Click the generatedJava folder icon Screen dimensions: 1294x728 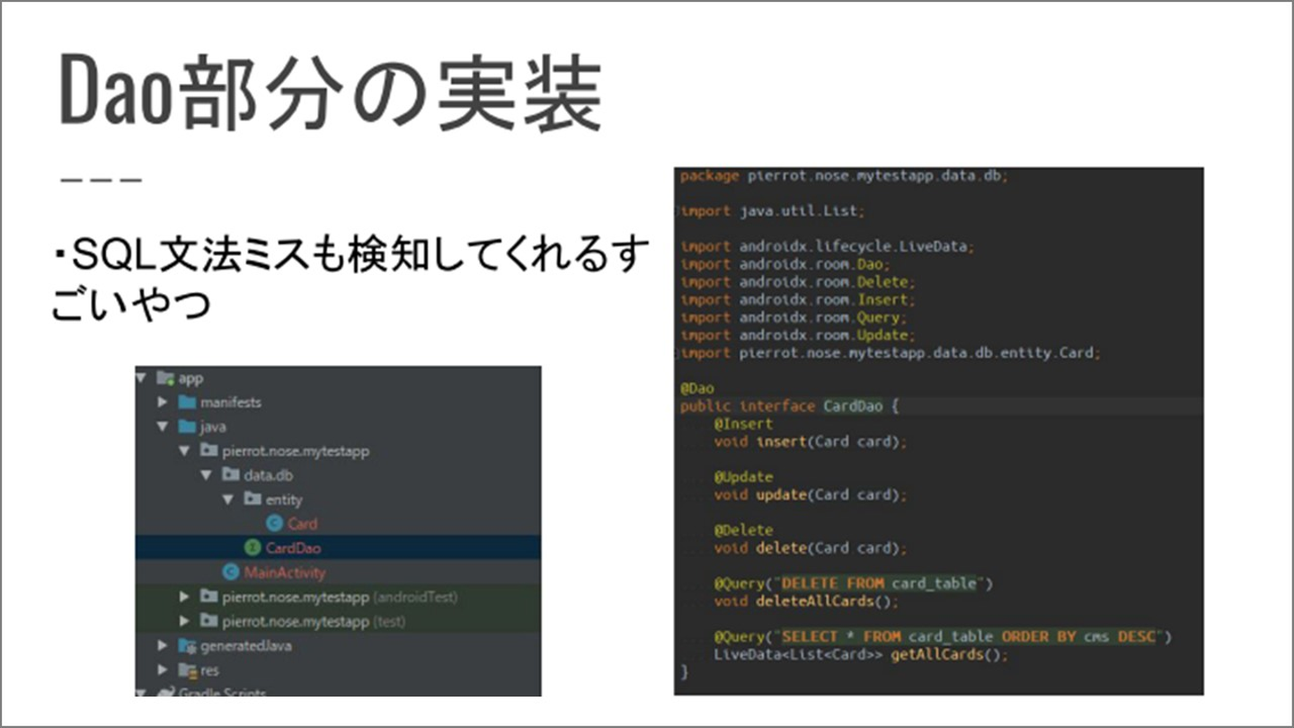[x=187, y=645]
